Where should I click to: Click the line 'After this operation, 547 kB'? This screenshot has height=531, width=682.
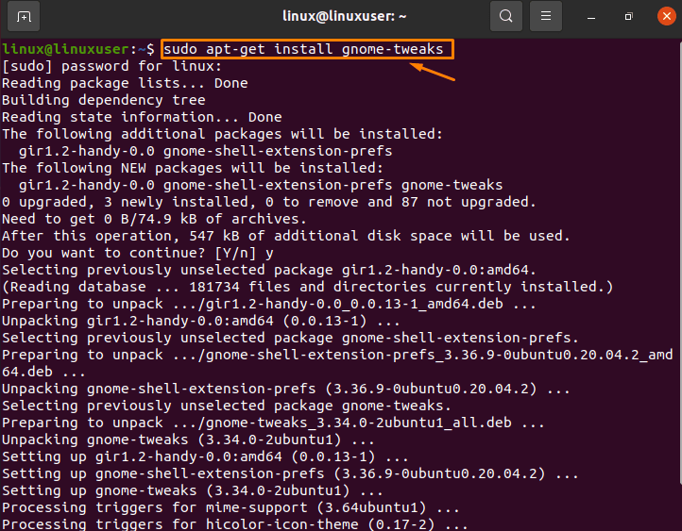click(286, 236)
